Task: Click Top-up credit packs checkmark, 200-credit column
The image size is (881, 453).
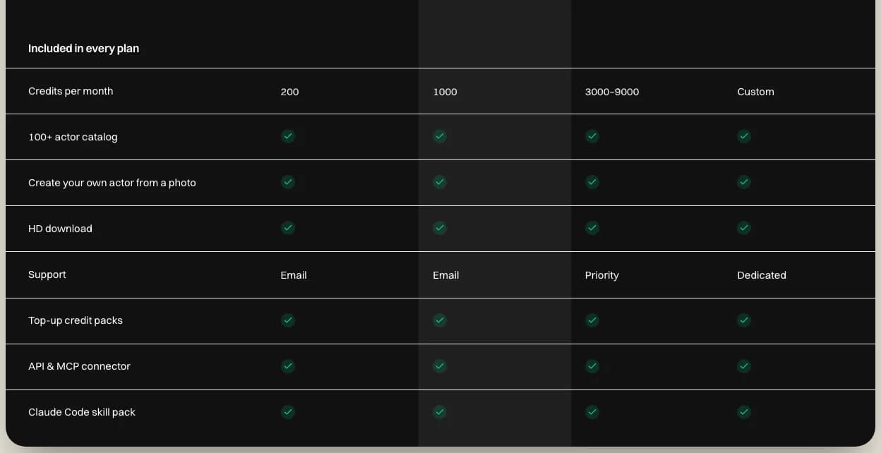Action: pyautogui.click(x=288, y=320)
